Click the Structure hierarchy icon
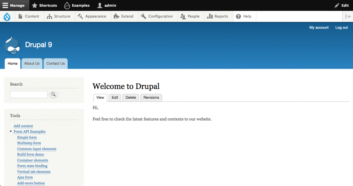The image size is (353, 186). pyautogui.click(x=49, y=17)
